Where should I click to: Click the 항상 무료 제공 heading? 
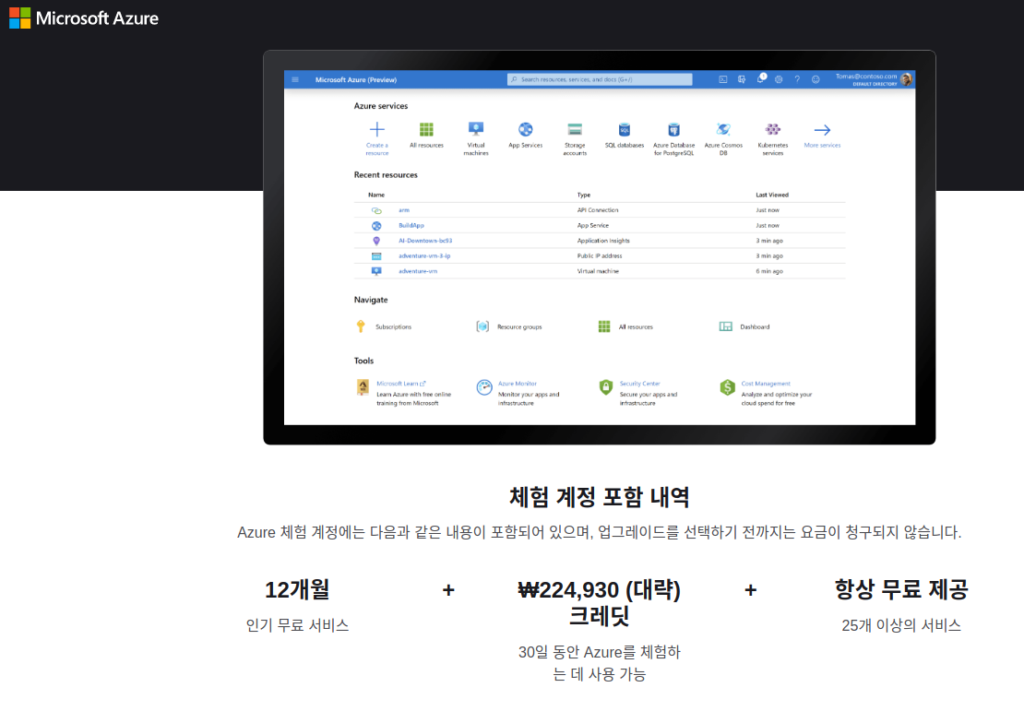pyautogui.click(x=901, y=589)
